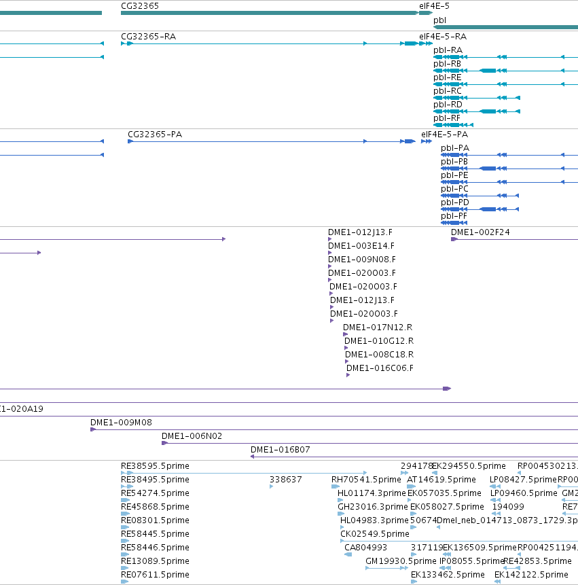This screenshot has height=585, width=578.
Task: Click the CG32365 gene label
Action: point(140,6)
